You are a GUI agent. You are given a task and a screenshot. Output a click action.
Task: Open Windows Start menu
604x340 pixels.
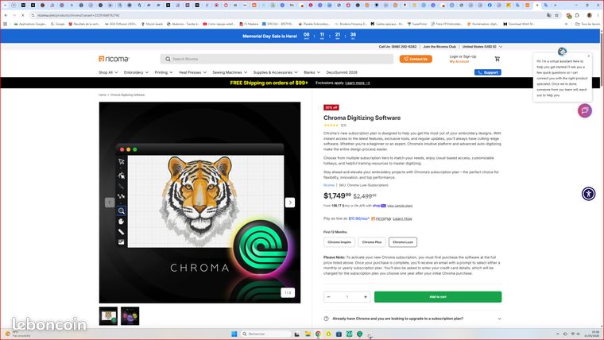[234, 334]
